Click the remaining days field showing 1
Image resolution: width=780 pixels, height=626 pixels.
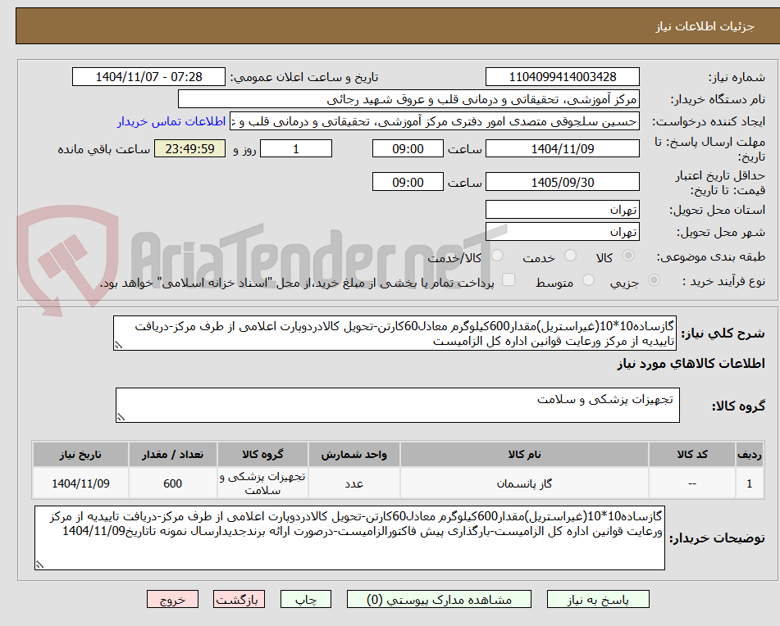coord(296,148)
